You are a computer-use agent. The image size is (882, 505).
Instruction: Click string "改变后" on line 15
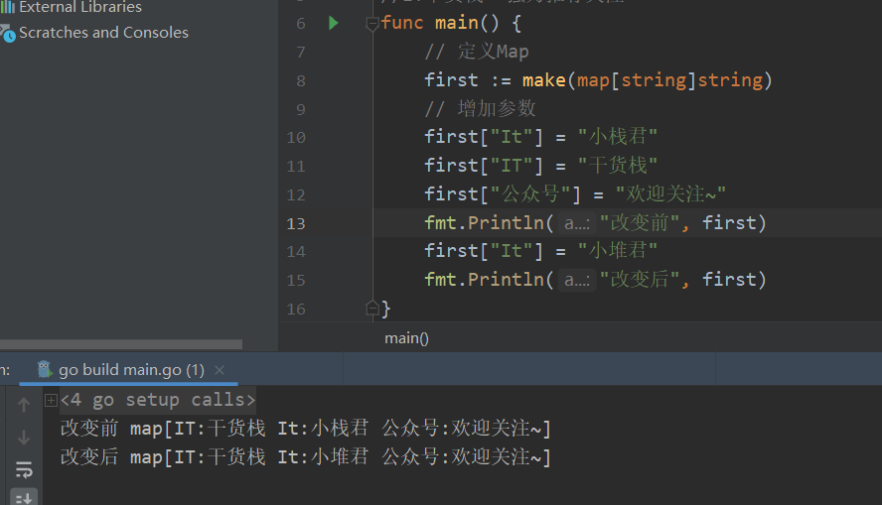tap(640, 279)
